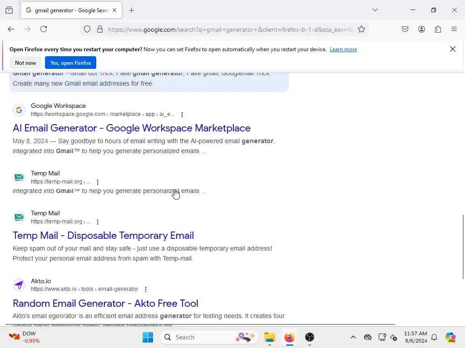
Task: Open the Windows Start menu
Action: pos(148,337)
